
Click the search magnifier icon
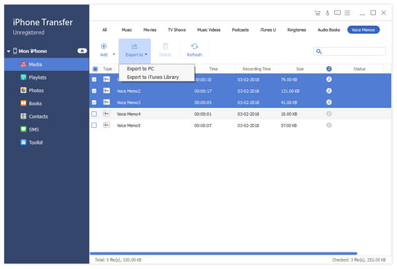pos(319,52)
